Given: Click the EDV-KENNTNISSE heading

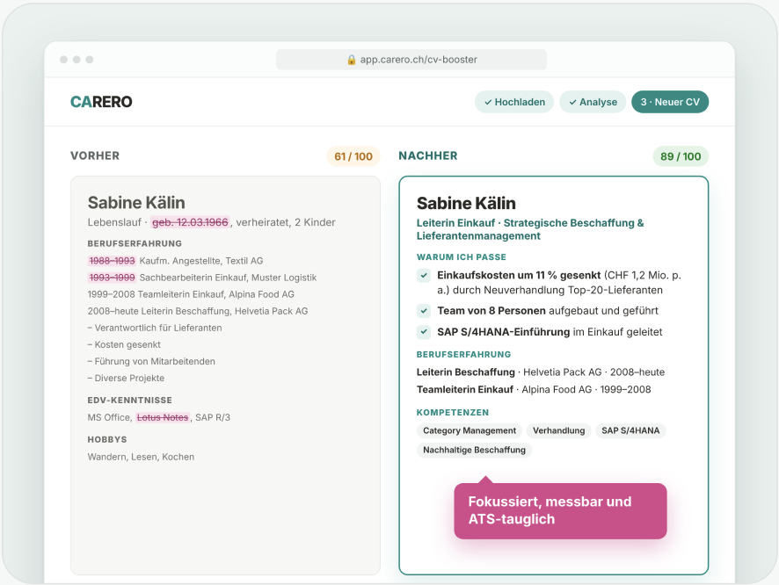Looking at the screenshot, I should [x=129, y=400].
